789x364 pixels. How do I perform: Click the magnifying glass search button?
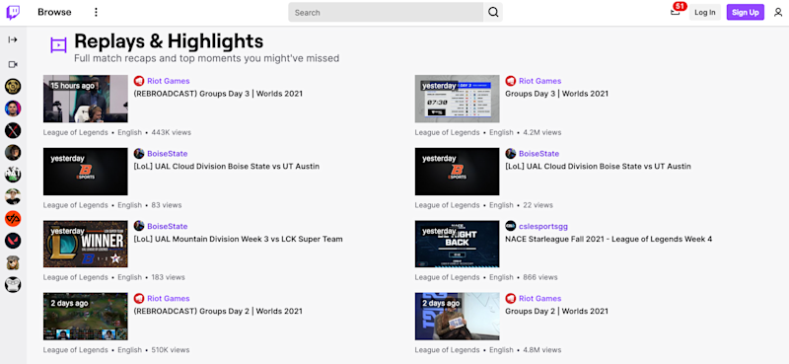tap(493, 13)
